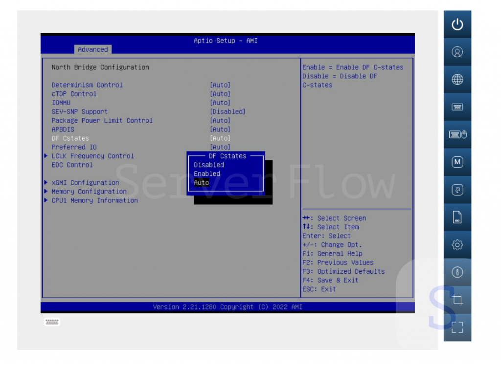The height and width of the screenshot is (369, 501).
Task: Click the keyboard and mouse icon
Action: click(457, 134)
